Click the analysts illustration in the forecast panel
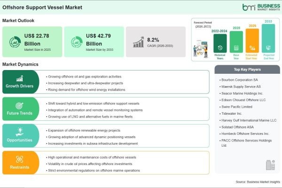 coord(201,49)
